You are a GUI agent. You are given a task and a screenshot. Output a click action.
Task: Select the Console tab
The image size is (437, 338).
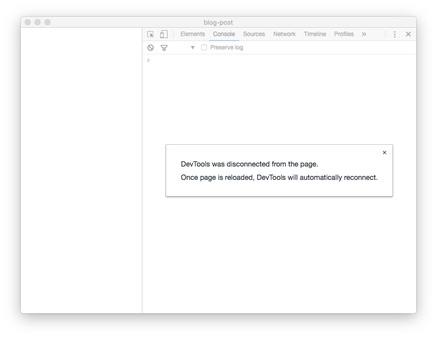(x=224, y=34)
